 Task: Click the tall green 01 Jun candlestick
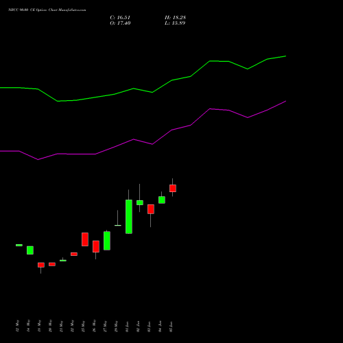click(129, 217)
